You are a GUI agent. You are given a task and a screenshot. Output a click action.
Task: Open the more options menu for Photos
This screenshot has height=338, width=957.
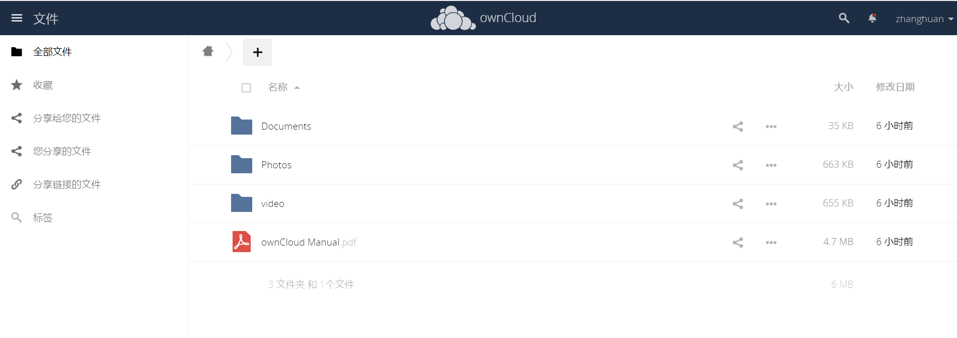(x=771, y=165)
